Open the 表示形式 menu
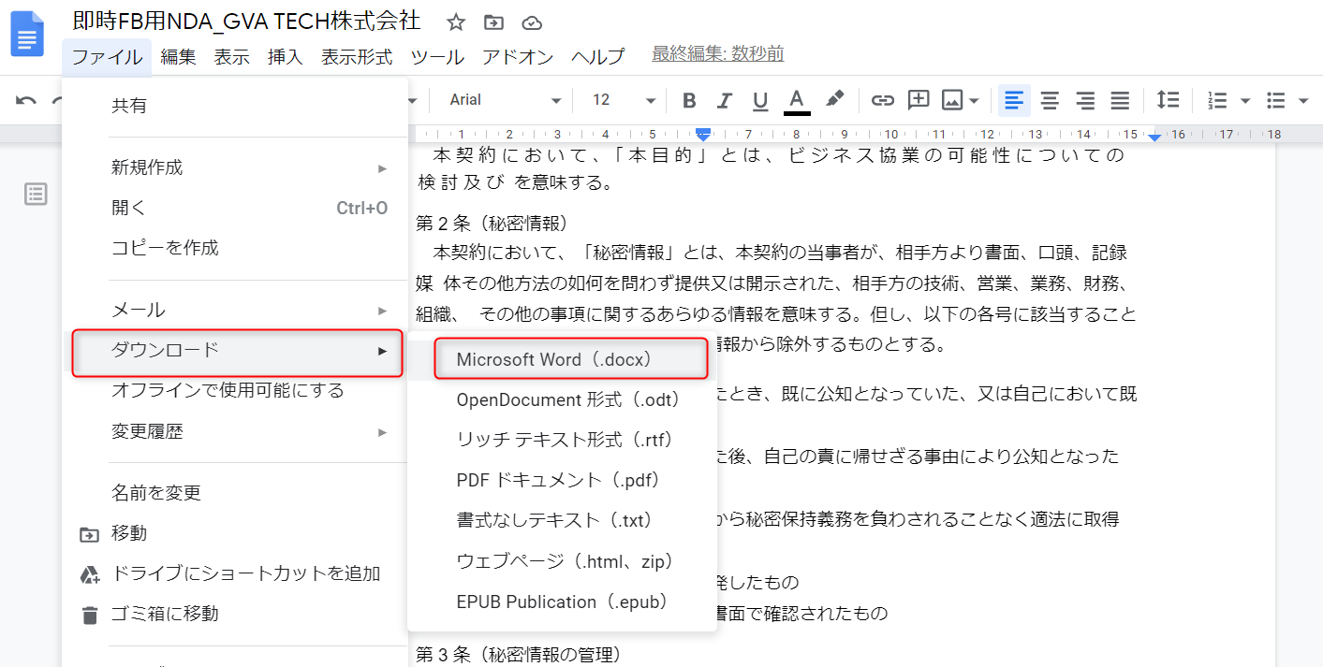Viewport: 1323px width, 667px height. point(357,57)
